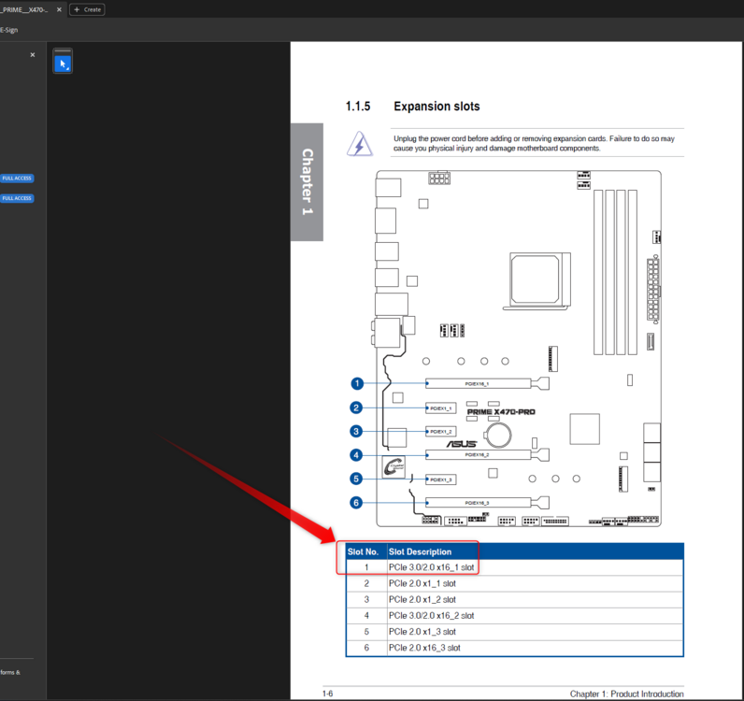Close the PRIME X470 document tab

point(59,9)
